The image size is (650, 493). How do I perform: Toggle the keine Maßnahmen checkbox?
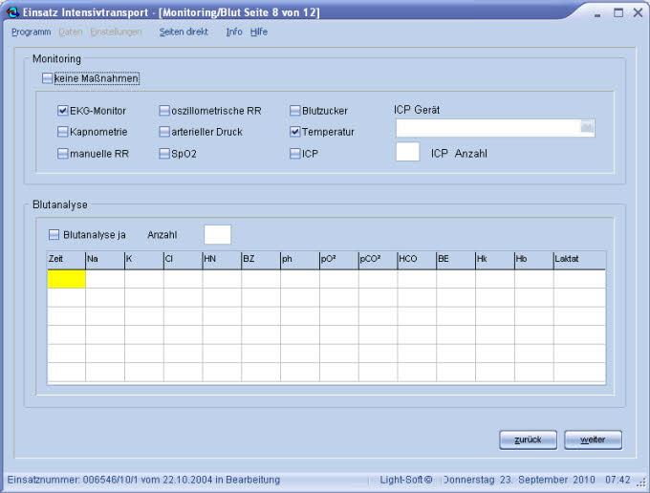[x=48, y=78]
